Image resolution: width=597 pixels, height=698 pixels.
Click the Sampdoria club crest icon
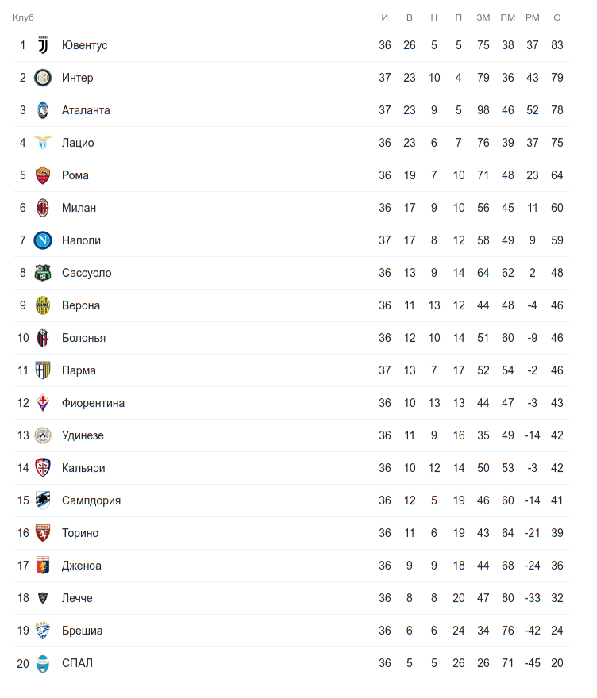pos(43,500)
